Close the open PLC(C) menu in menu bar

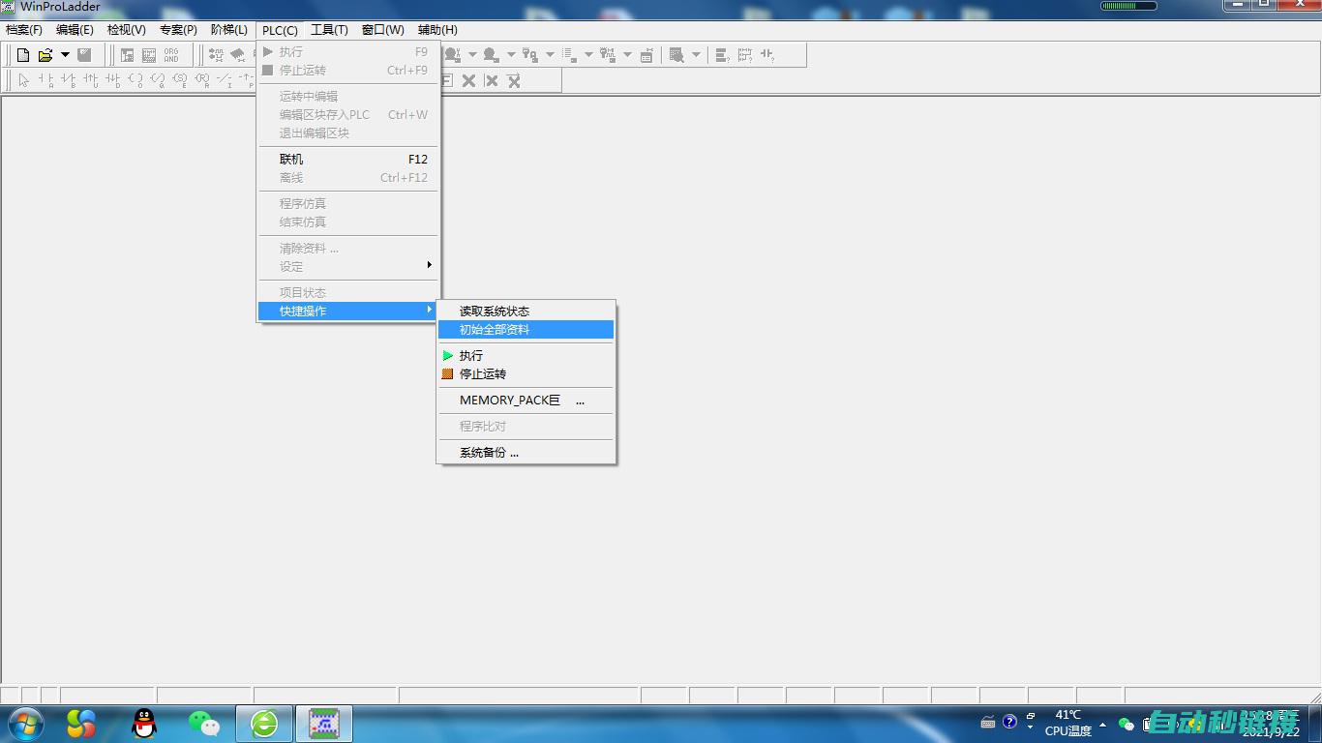pyautogui.click(x=280, y=30)
